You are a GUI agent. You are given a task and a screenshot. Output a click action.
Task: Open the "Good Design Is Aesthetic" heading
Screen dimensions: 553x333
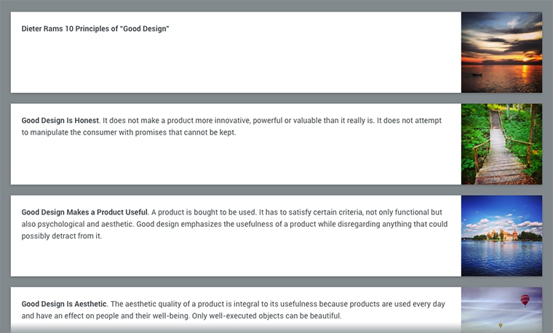(64, 304)
